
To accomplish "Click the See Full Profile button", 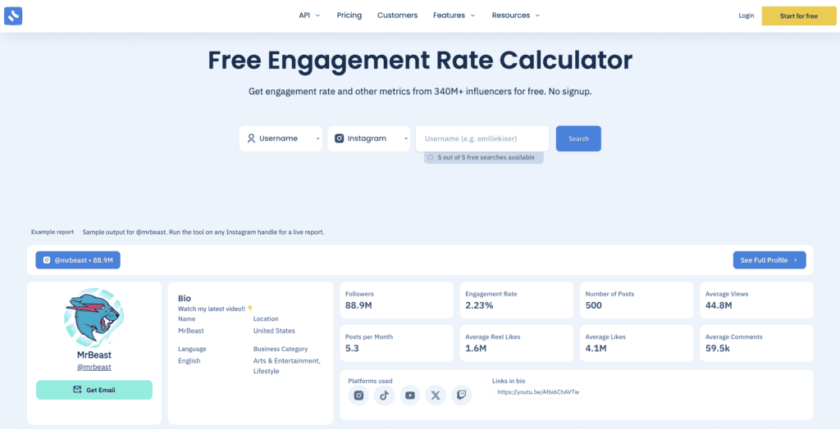I will 769,260.
